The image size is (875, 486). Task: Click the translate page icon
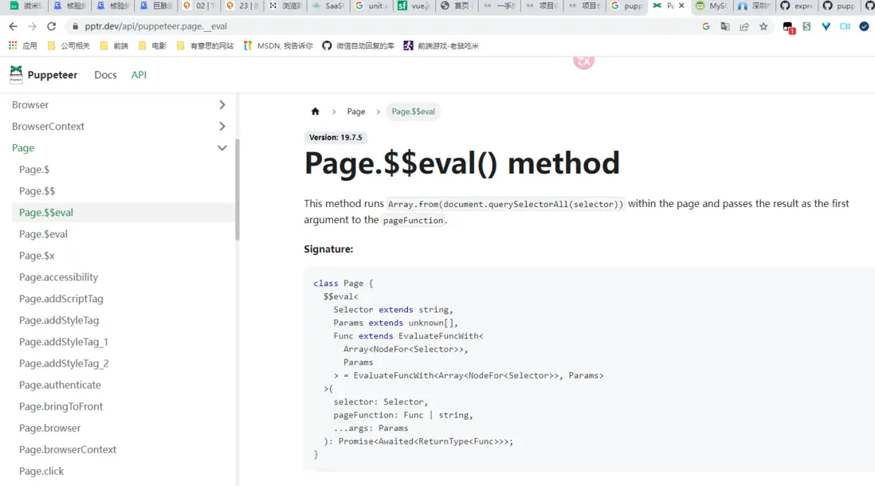(x=725, y=26)
